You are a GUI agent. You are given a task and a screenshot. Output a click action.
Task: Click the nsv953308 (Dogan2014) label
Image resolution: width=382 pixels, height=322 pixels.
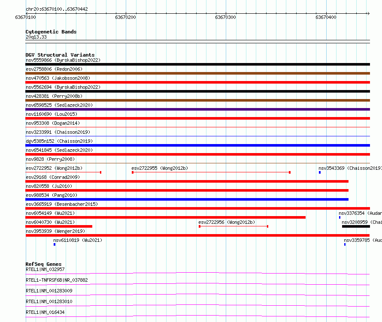[x=53, y=123]
